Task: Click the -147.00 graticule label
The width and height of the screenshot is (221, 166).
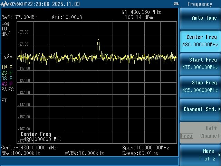Action: [x=24, y=105]
